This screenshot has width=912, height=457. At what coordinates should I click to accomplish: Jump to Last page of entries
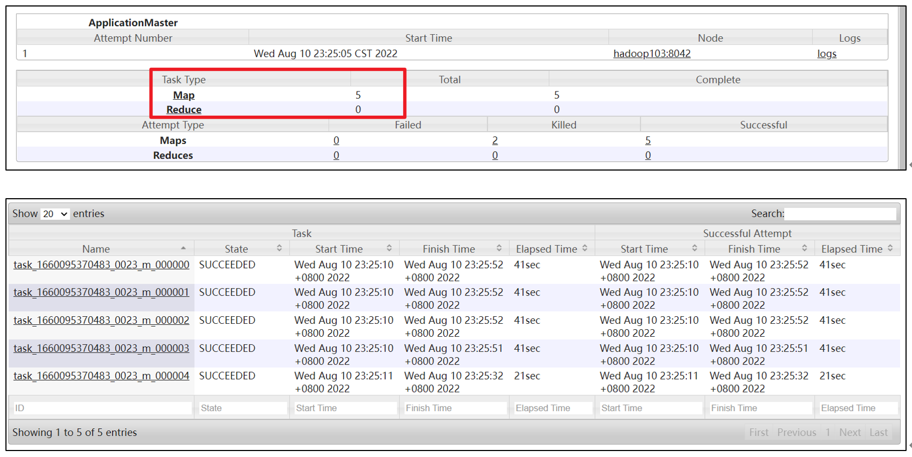click(878, 432)
